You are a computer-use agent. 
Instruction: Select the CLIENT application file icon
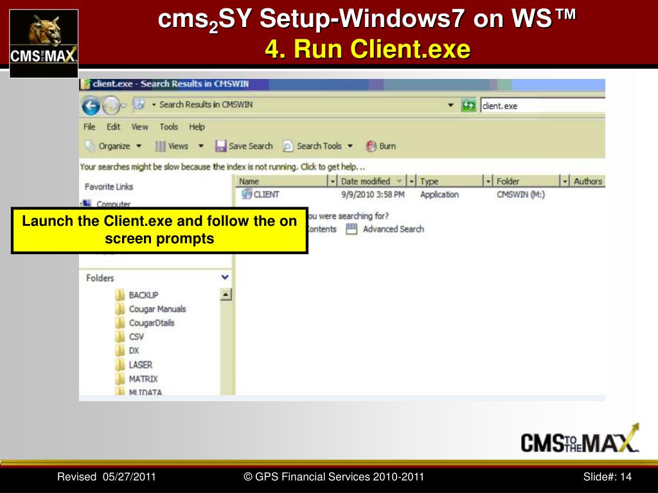247,194
